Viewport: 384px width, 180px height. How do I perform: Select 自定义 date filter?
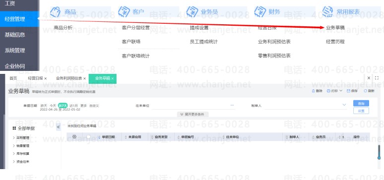(94, 106)
